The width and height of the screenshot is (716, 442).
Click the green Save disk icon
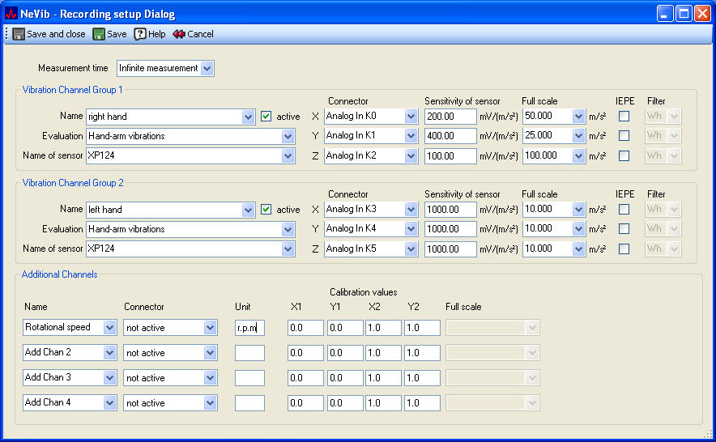[99, 34]
